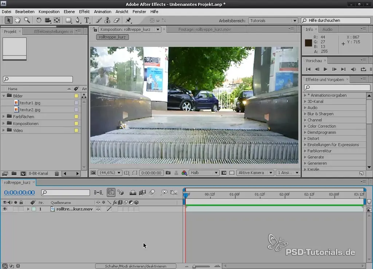Select the Hand tool

tap(17, 20)
